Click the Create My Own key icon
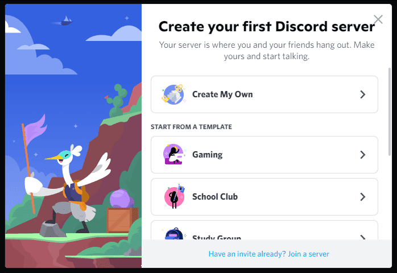This screenshot has width=397, height=273. tap(173, 94)
